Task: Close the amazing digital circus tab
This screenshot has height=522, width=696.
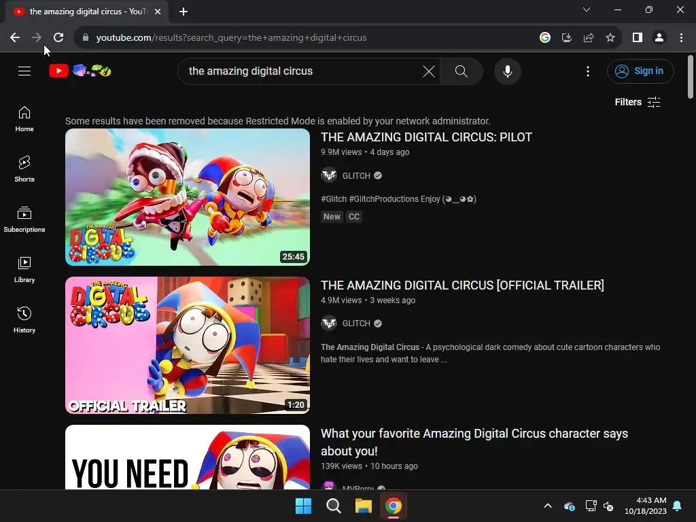Action: (158, 12)
